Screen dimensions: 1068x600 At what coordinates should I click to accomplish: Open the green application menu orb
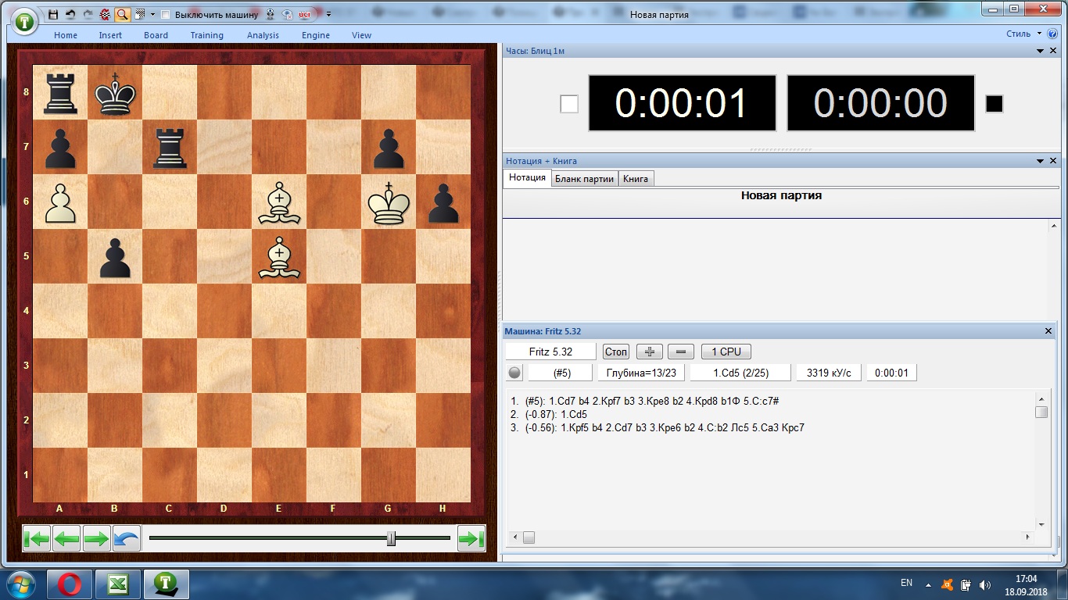click(26, 21)
